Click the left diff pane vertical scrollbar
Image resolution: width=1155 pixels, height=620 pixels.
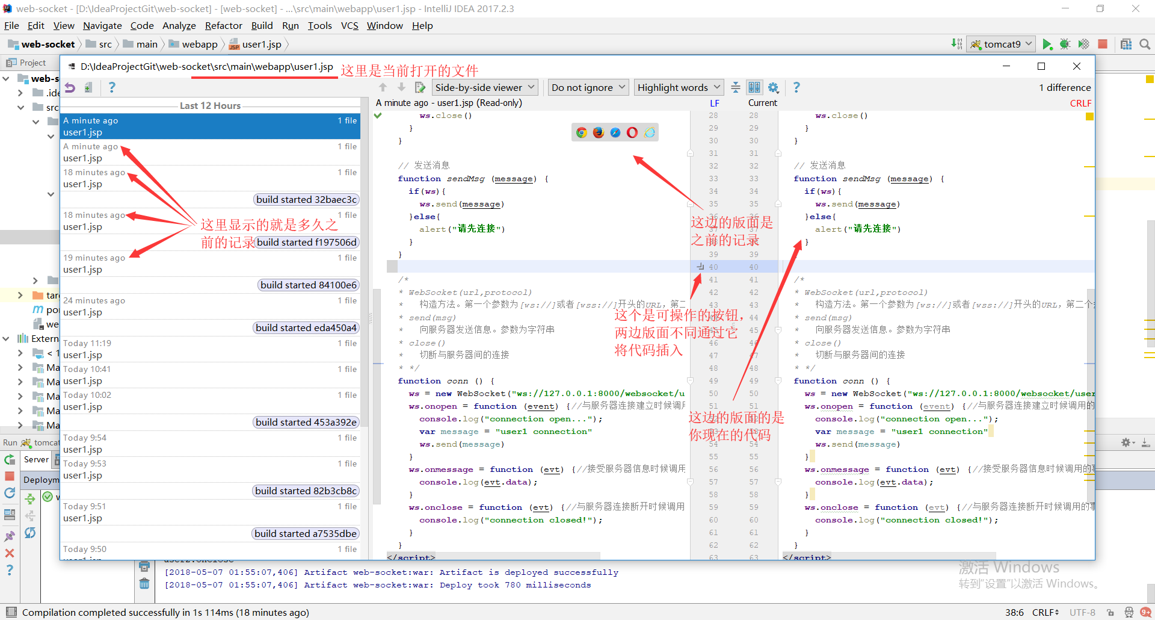pos(377,396)
